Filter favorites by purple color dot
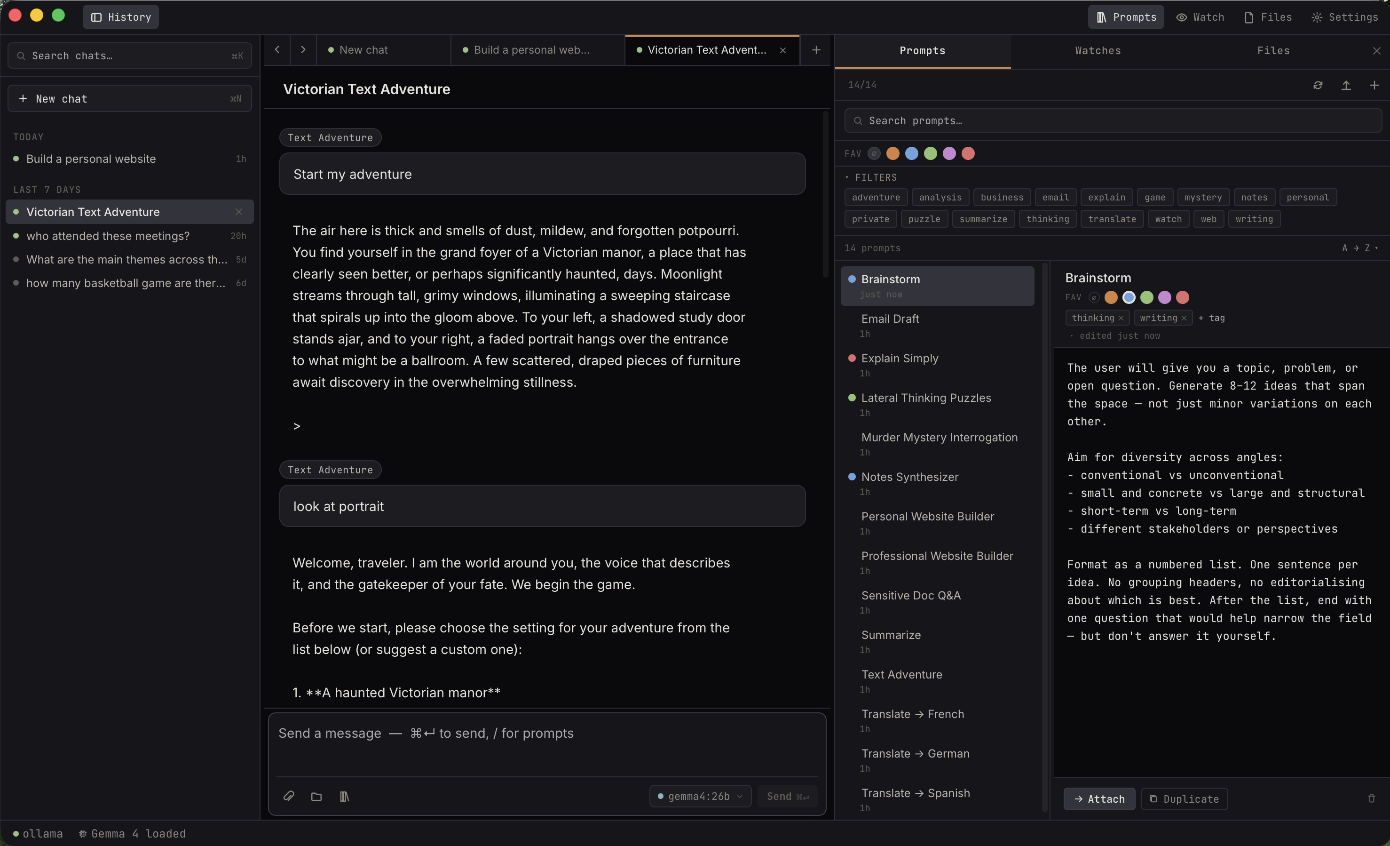 click(949, 153)
